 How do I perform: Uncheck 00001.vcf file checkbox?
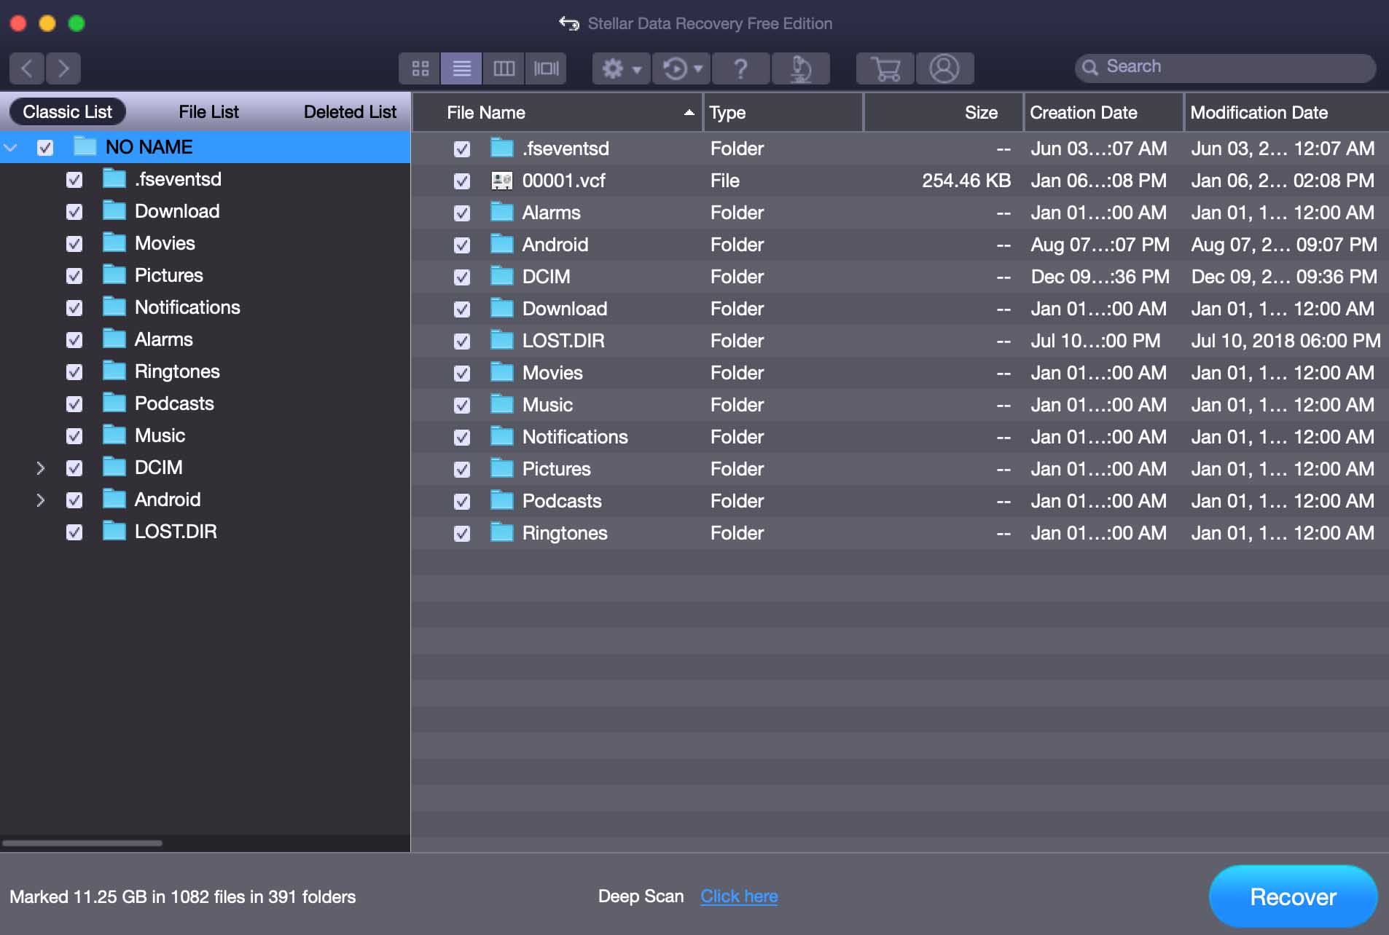(462, 181)
